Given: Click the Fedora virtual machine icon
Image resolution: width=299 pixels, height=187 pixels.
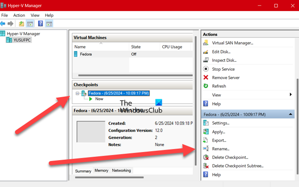Looking at the screenshot, I should point(76,54).
